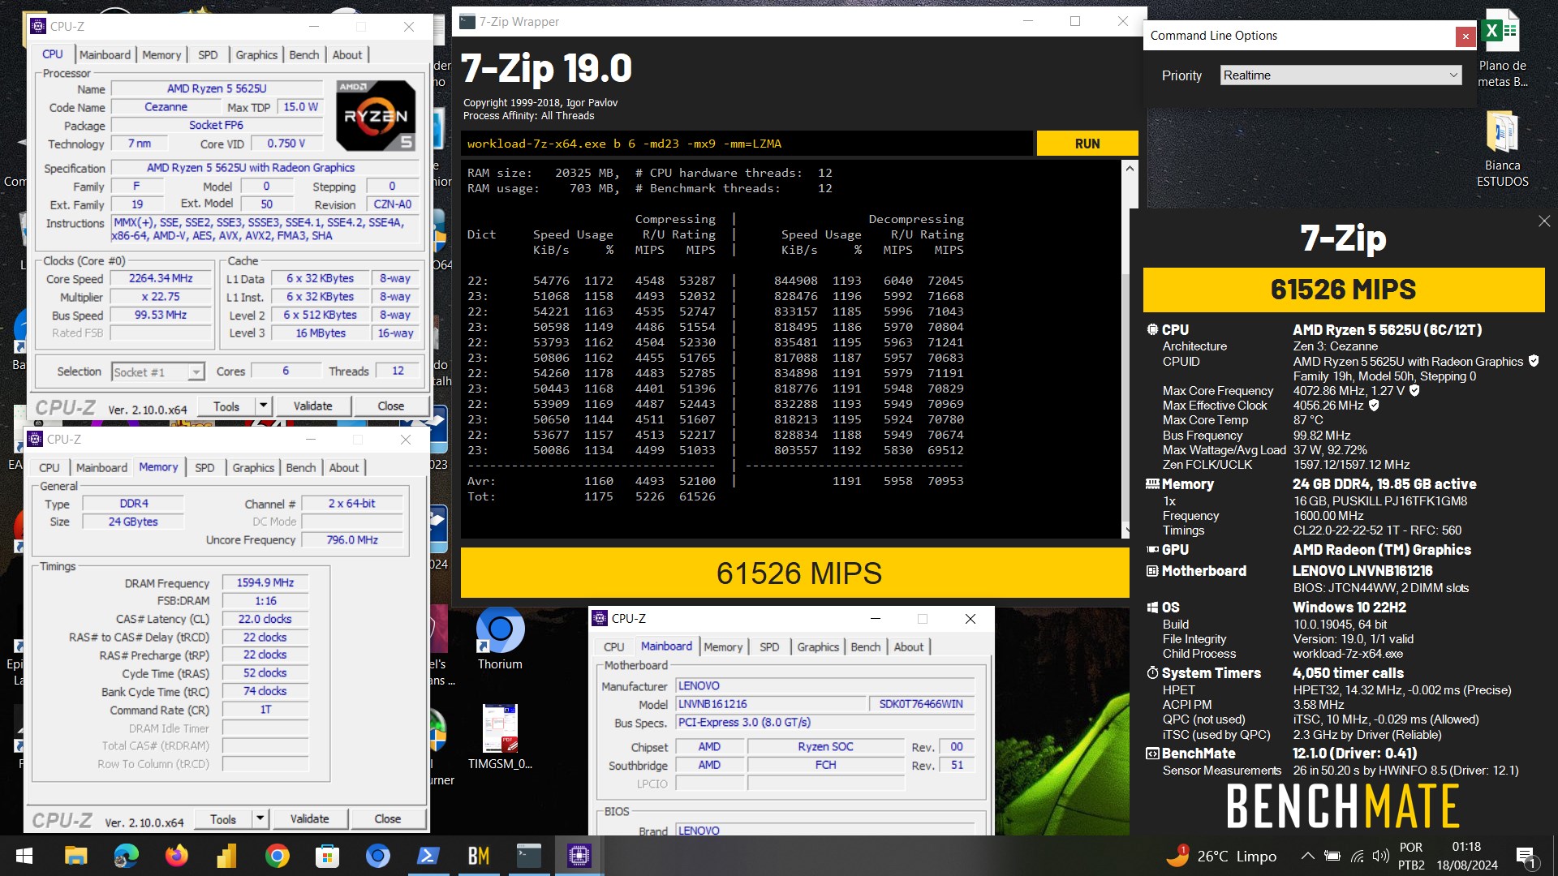1558x876 pixels.
Task: Open Microsoft Store from the taskbar
Action: [x=327, y=856]
